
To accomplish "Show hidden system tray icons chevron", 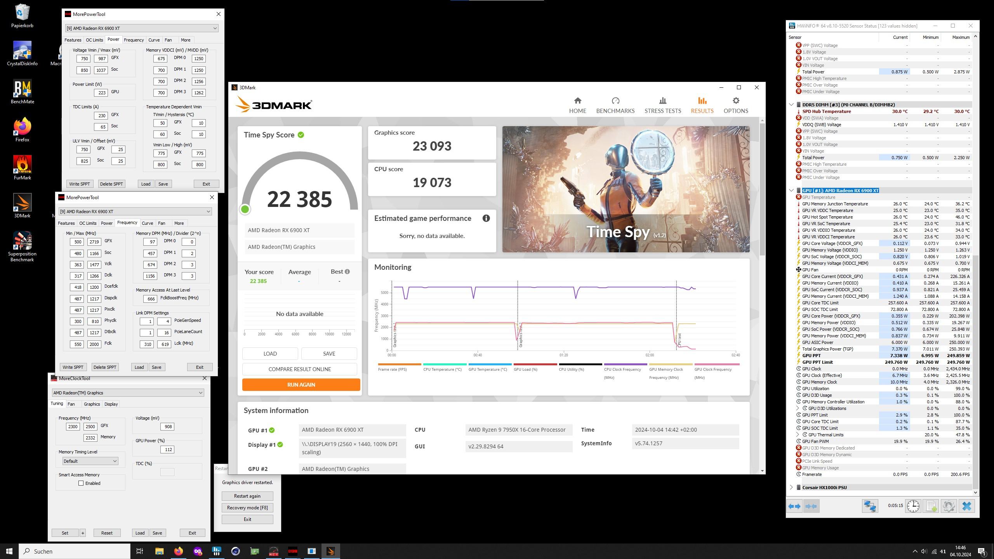I will coord(915,551).
